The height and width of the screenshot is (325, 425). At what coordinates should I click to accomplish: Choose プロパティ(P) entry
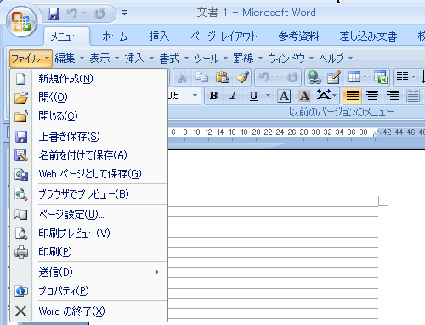[x=89, y=291]
